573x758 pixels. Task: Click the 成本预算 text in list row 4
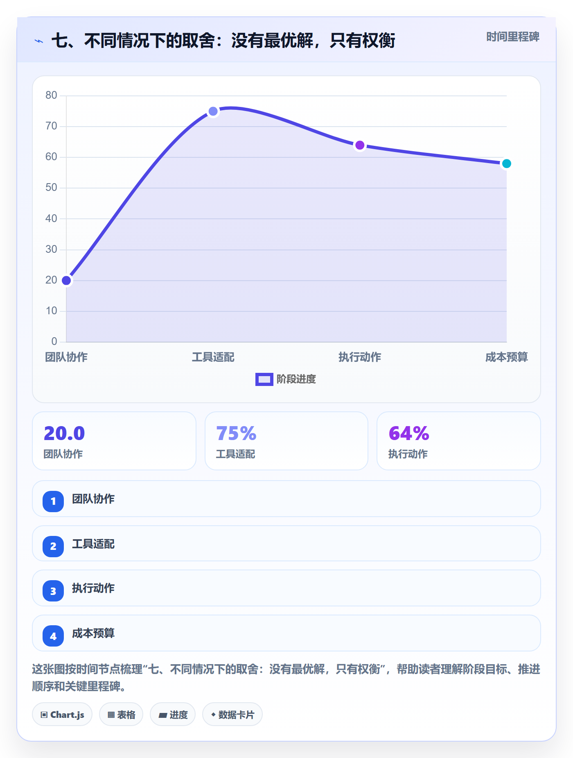coord(93,633)
